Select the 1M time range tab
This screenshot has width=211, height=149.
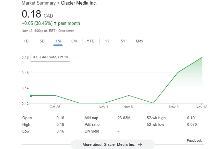click(58, 41)
